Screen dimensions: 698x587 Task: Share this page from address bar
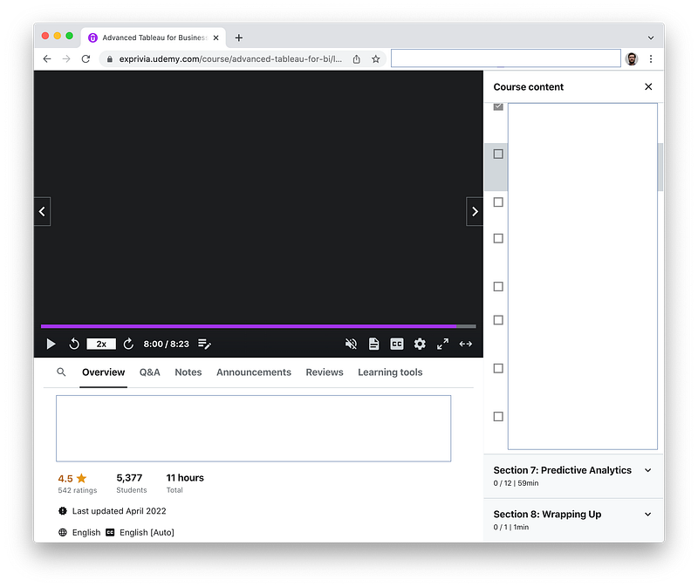[357, 58]
